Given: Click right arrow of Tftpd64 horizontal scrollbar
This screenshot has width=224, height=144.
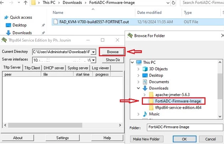Looking at the screenshot, I should [120, 125].
